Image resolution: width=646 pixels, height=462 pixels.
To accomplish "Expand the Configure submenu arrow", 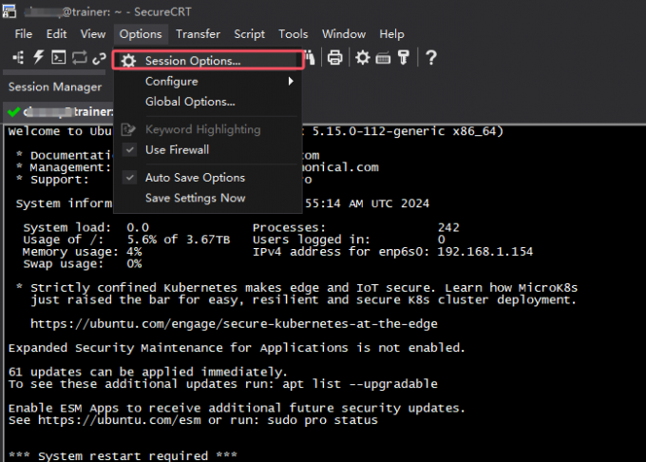I will (291, 81).
